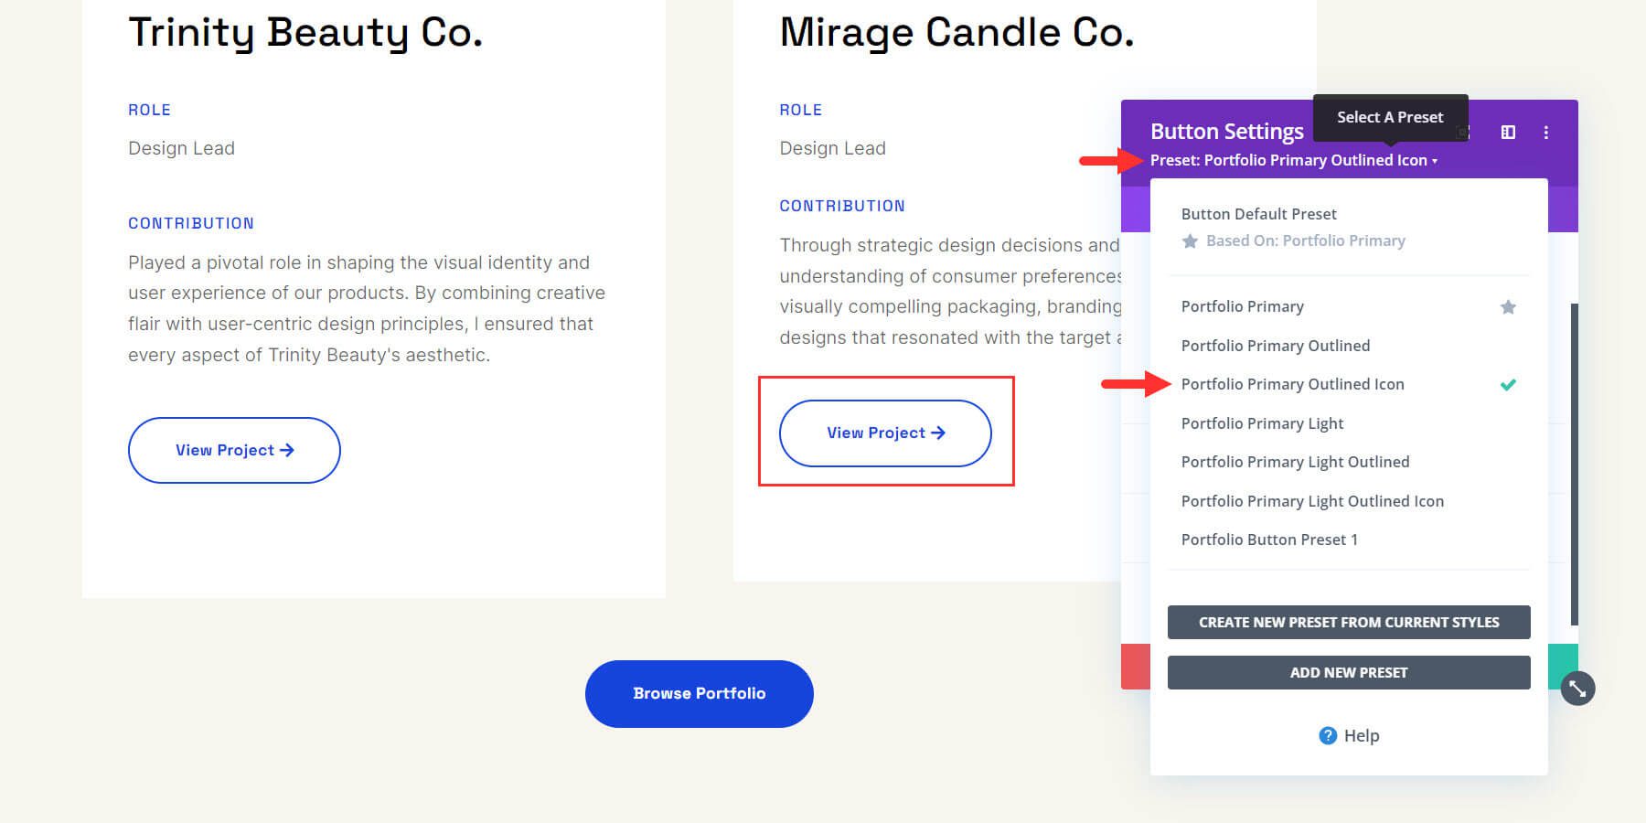Click the star icon beside Portfolio Primary
This screenshot has width=1646, height=823.
pyautogui.click(x=1508, y=307)
